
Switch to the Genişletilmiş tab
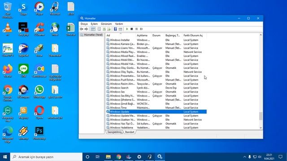coord(114,132)
